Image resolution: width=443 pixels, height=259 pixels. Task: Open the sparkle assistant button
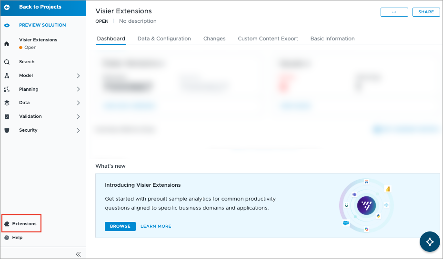click(x=430, y=241)
